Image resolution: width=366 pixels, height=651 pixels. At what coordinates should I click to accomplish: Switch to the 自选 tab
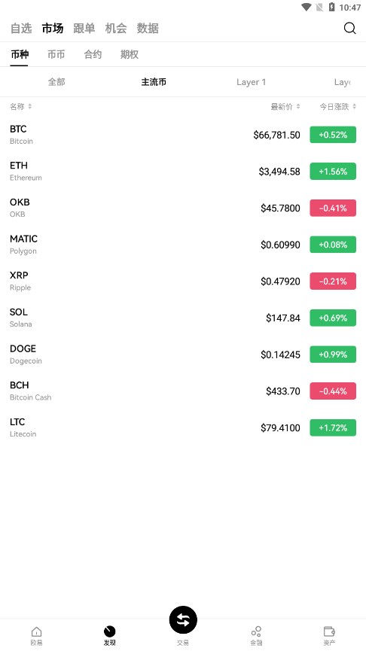[21, 29]
